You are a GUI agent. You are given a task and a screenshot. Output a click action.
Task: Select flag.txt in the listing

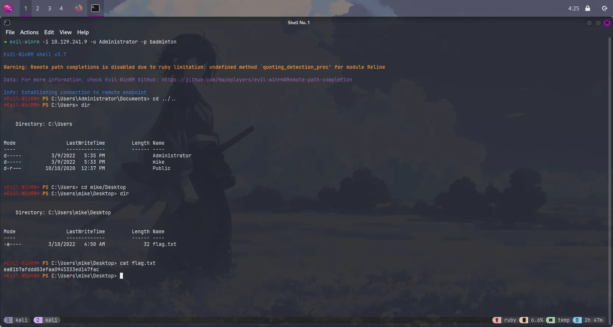[164, 244]
